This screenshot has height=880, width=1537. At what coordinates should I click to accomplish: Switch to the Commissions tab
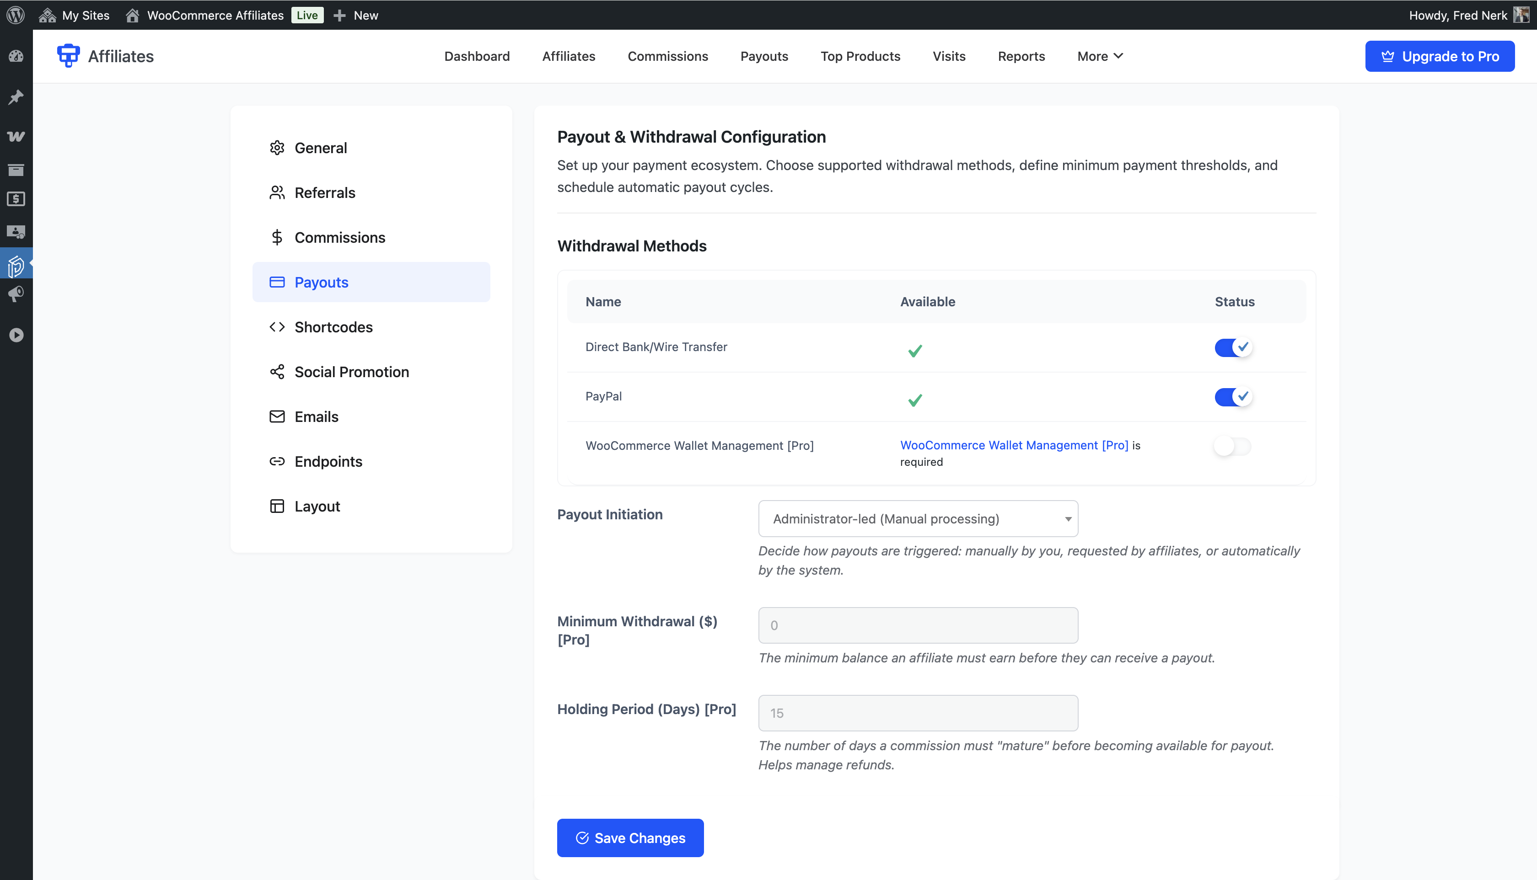(667, 56)
